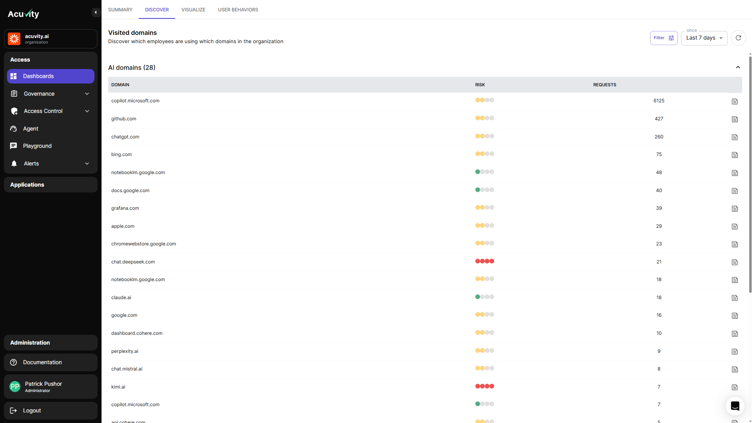
Task: Sort by the RISK column header
Action: (480, 85)
